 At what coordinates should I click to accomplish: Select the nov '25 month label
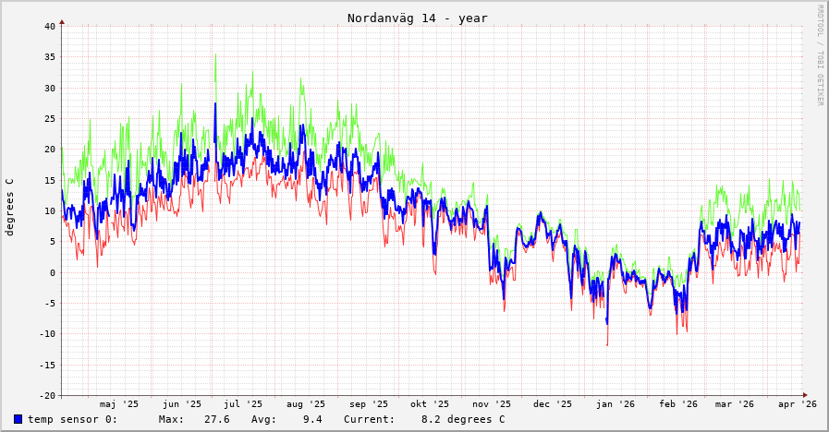pos(492,403)
